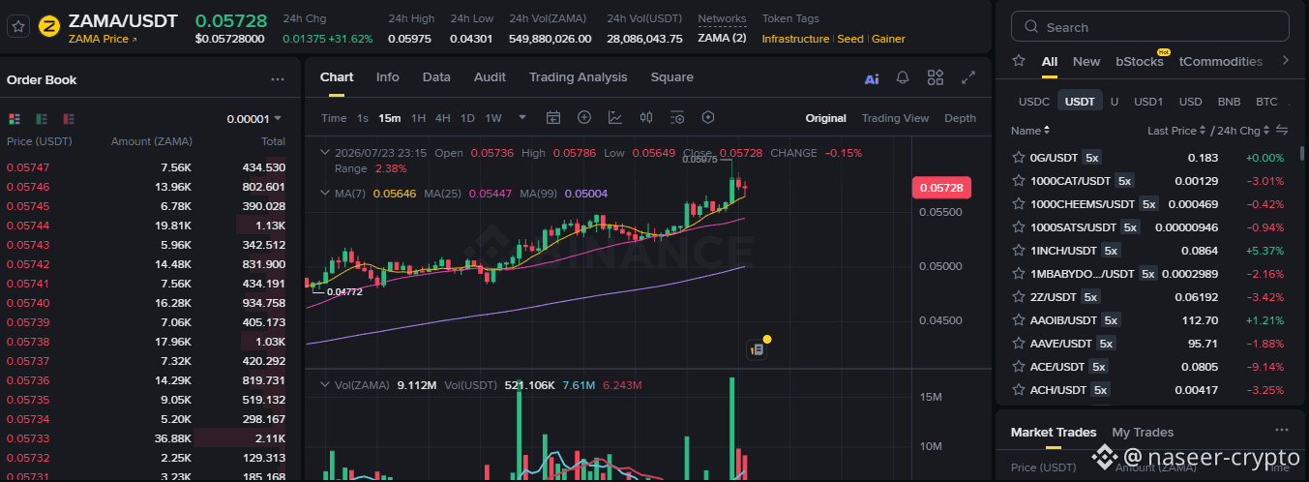Select the bStocks market tab
Viewport: 1309px width, 482px height.
click(1140, 61)
